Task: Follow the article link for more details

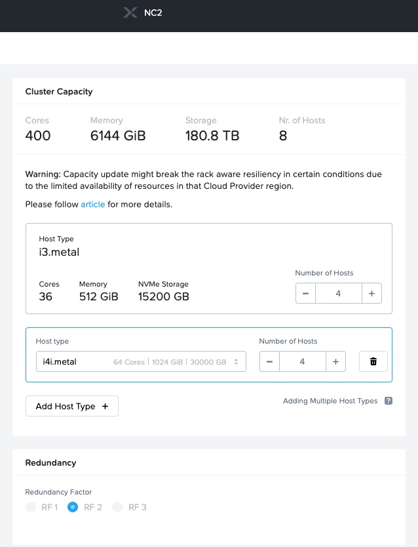Action: pyautogui.click(x=92, y=204)
